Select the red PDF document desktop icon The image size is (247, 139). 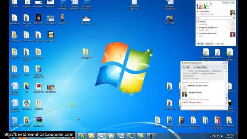tap(39, 88)
